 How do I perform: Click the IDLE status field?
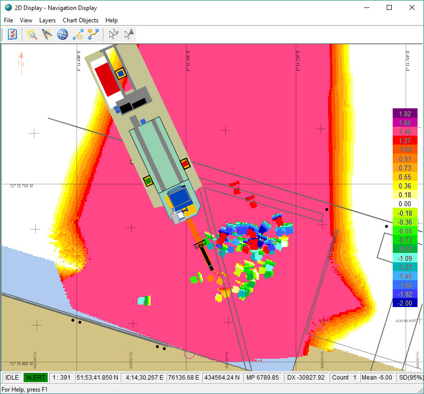[x=12, y=378]
